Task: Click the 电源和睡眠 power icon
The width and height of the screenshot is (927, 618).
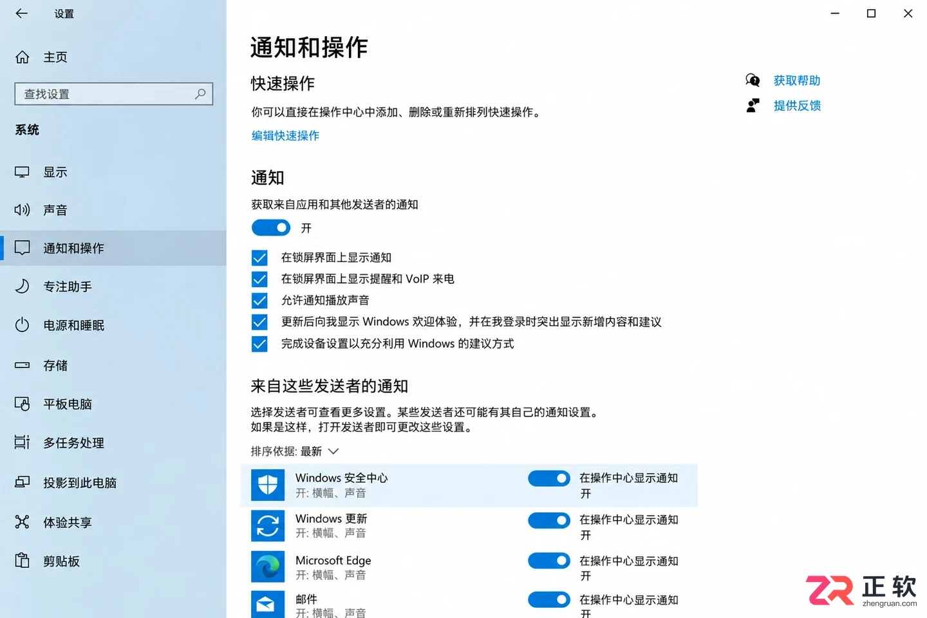Action: coord(23,325)
